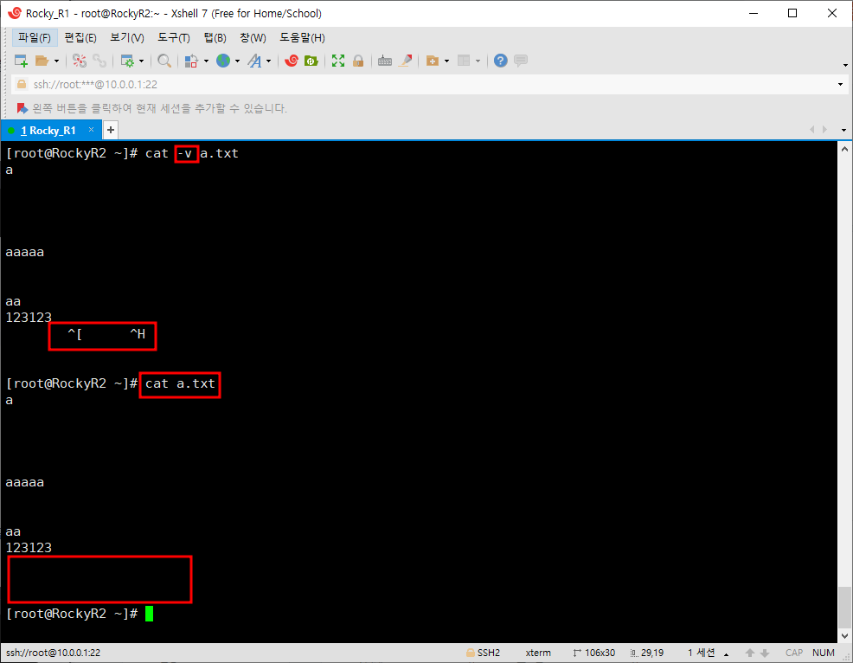
Task: Expand the Properties dropdown arrow
Action: point(141,61)
